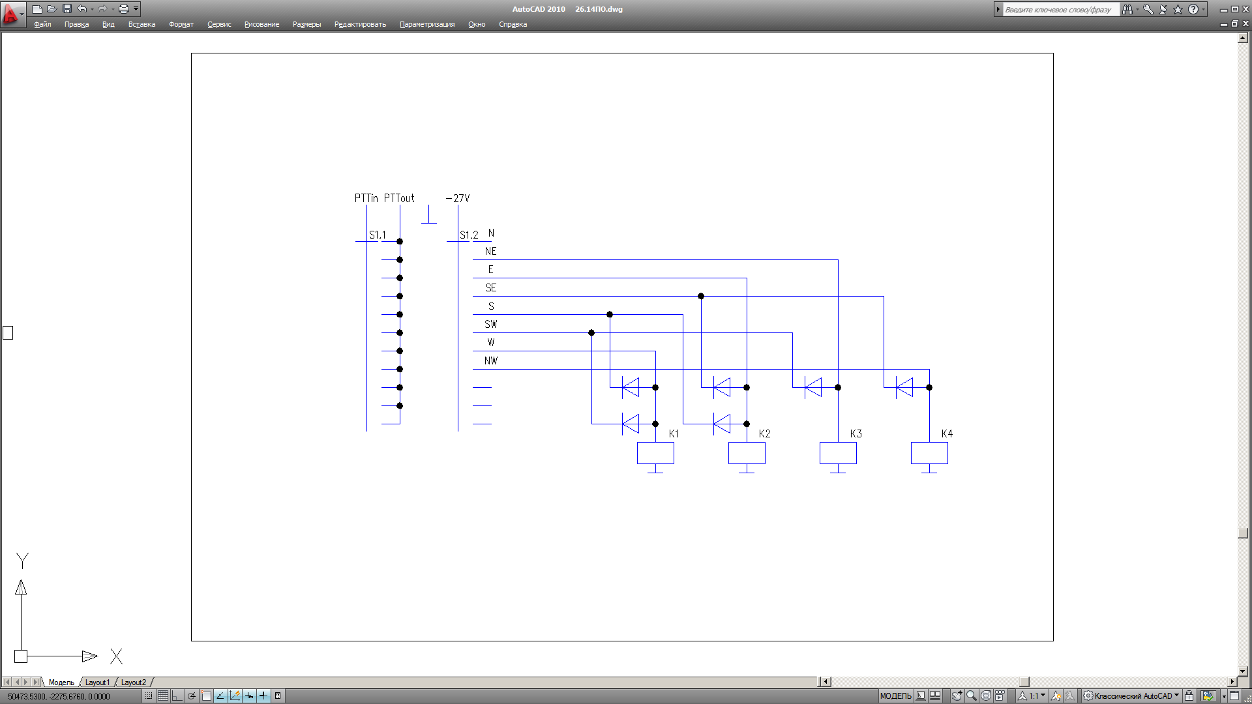Image resolution: width=1252 pixels, height=704 pixels.
Task: Open the Вставка menu
Action: [142, 25]
